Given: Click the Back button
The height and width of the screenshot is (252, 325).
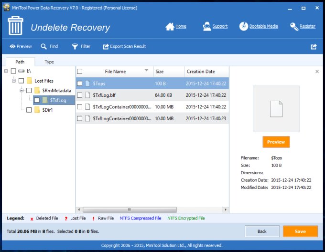Looking at the screenshot, I should (262, 231).
